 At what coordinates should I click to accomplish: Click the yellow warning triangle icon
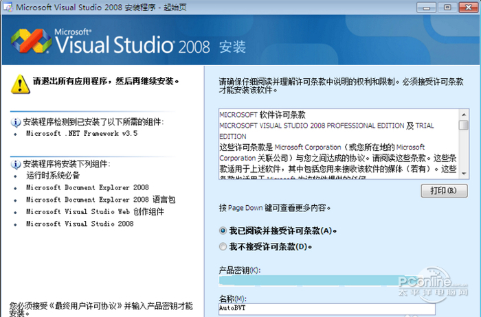[20, 84]
